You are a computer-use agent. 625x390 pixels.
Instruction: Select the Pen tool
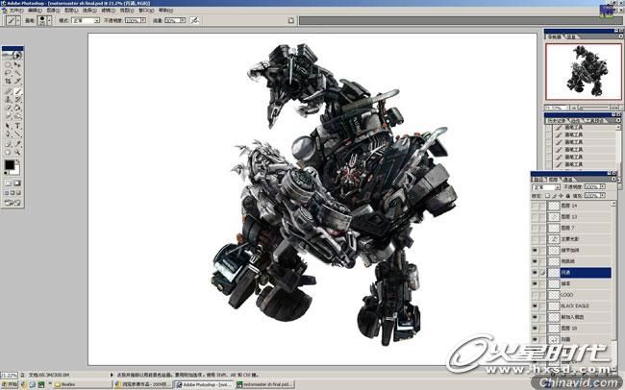coord(8,134)
